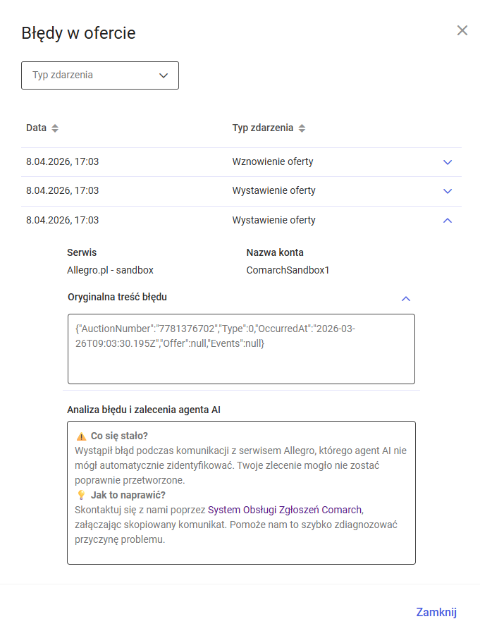The height and width of the screenshot is (631, 480).
Task: Close the Błędy w ofercie dialog with X
Action: 462,30
